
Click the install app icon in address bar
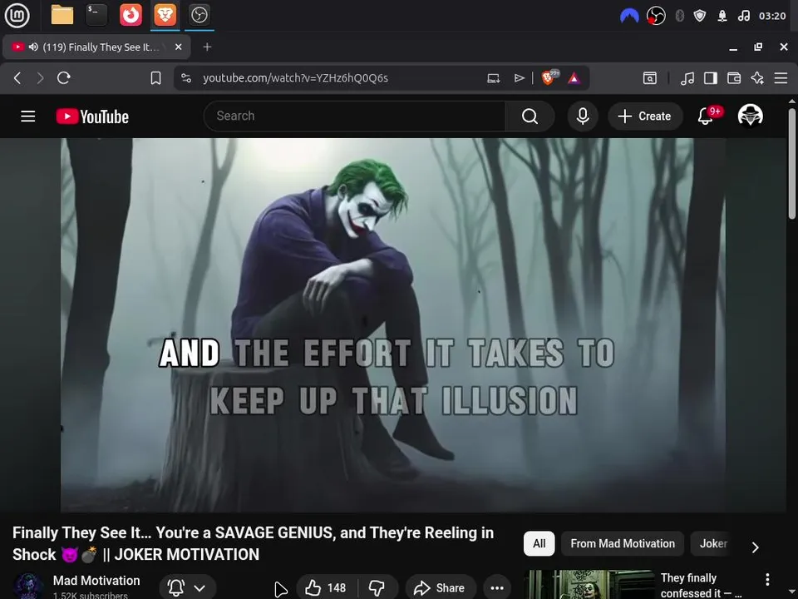tap(493, 78)
